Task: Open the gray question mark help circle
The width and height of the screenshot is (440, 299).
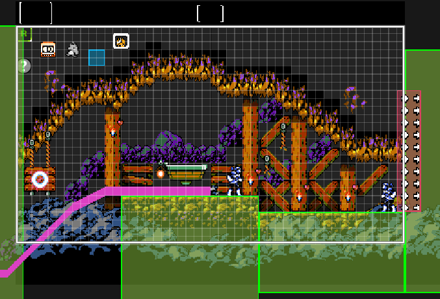Action: point(25,66)
